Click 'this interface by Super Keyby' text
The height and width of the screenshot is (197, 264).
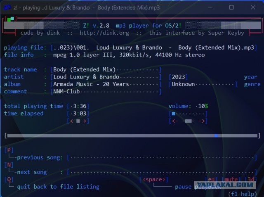click(196, 33)
